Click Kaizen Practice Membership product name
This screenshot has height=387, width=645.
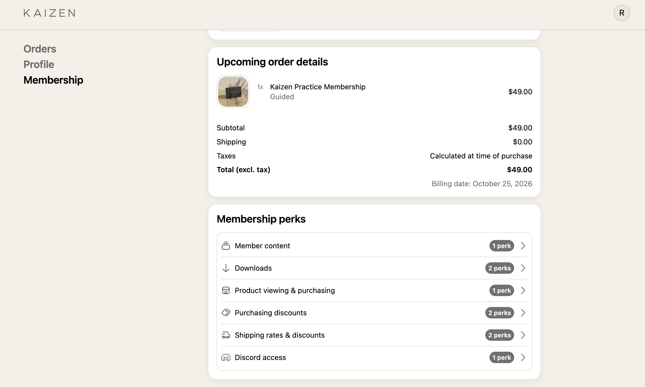(x=318, y=87)
